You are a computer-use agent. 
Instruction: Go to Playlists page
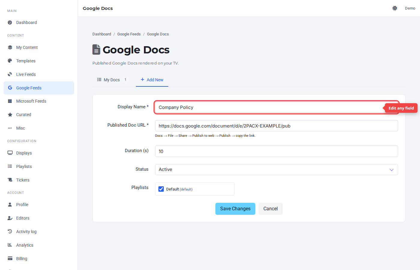point(39,166)
